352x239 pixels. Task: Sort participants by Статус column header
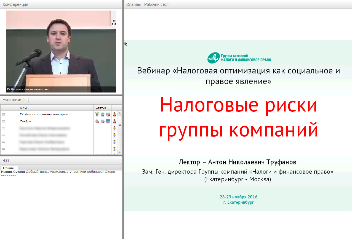coord(101,108)
